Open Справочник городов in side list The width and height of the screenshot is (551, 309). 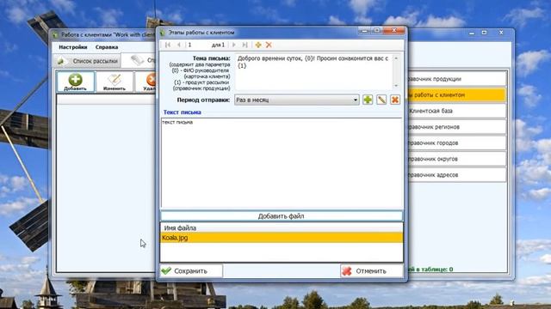tap(457, 143)
